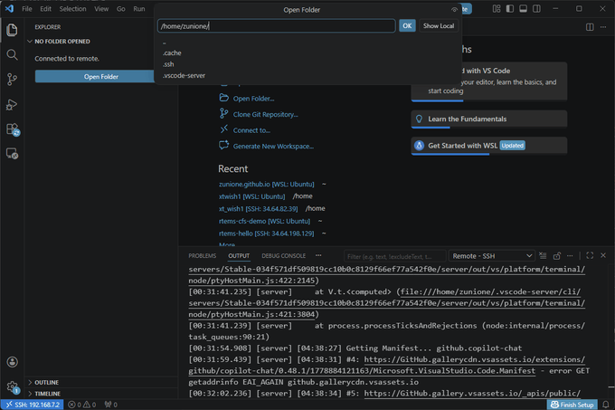Close the bottom panel
The height and width of the screenshot is (410, 615).
[x=603, y=256]
